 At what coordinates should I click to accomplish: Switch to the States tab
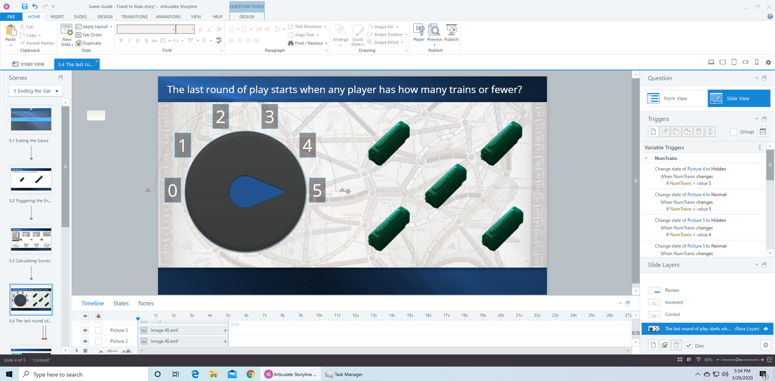pyautogui.click(x=121, y=303)
